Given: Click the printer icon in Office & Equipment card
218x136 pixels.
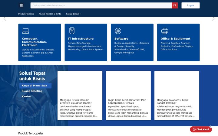Looking at the screenshot, I should [165, 31].
